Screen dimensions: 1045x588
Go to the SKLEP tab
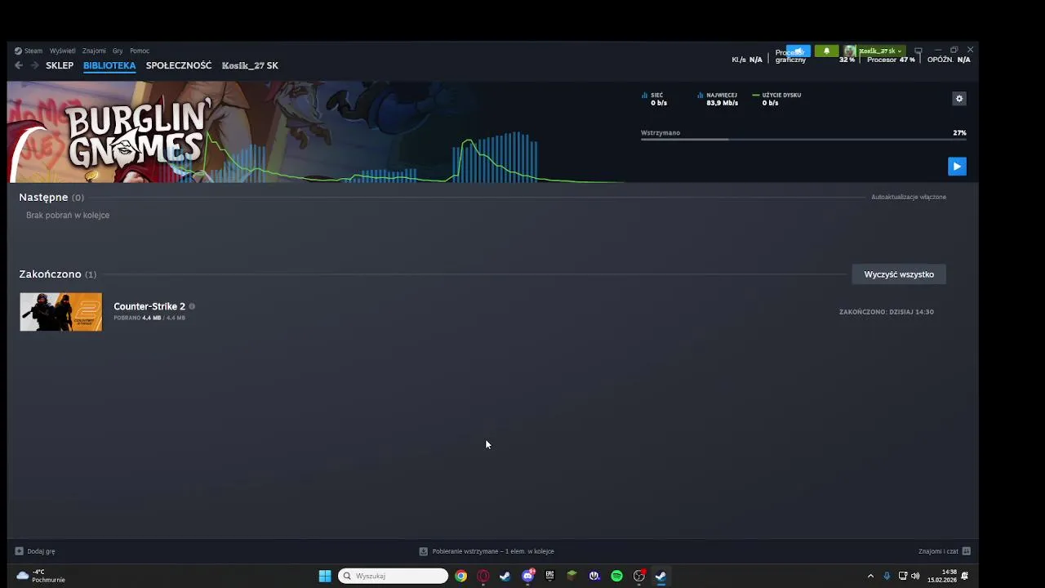[60, 65]
